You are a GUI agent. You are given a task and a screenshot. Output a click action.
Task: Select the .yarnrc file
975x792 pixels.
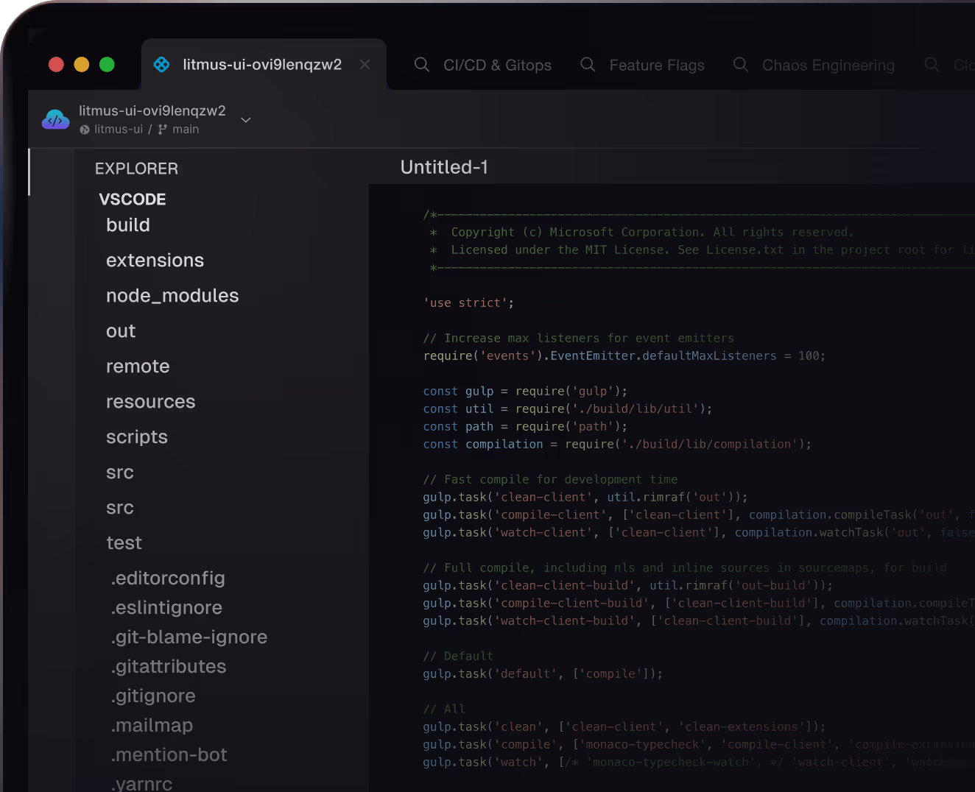coord(141,783)
